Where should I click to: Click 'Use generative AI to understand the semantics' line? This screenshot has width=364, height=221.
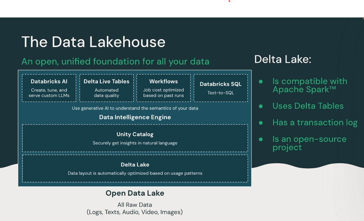coord(135,108)
